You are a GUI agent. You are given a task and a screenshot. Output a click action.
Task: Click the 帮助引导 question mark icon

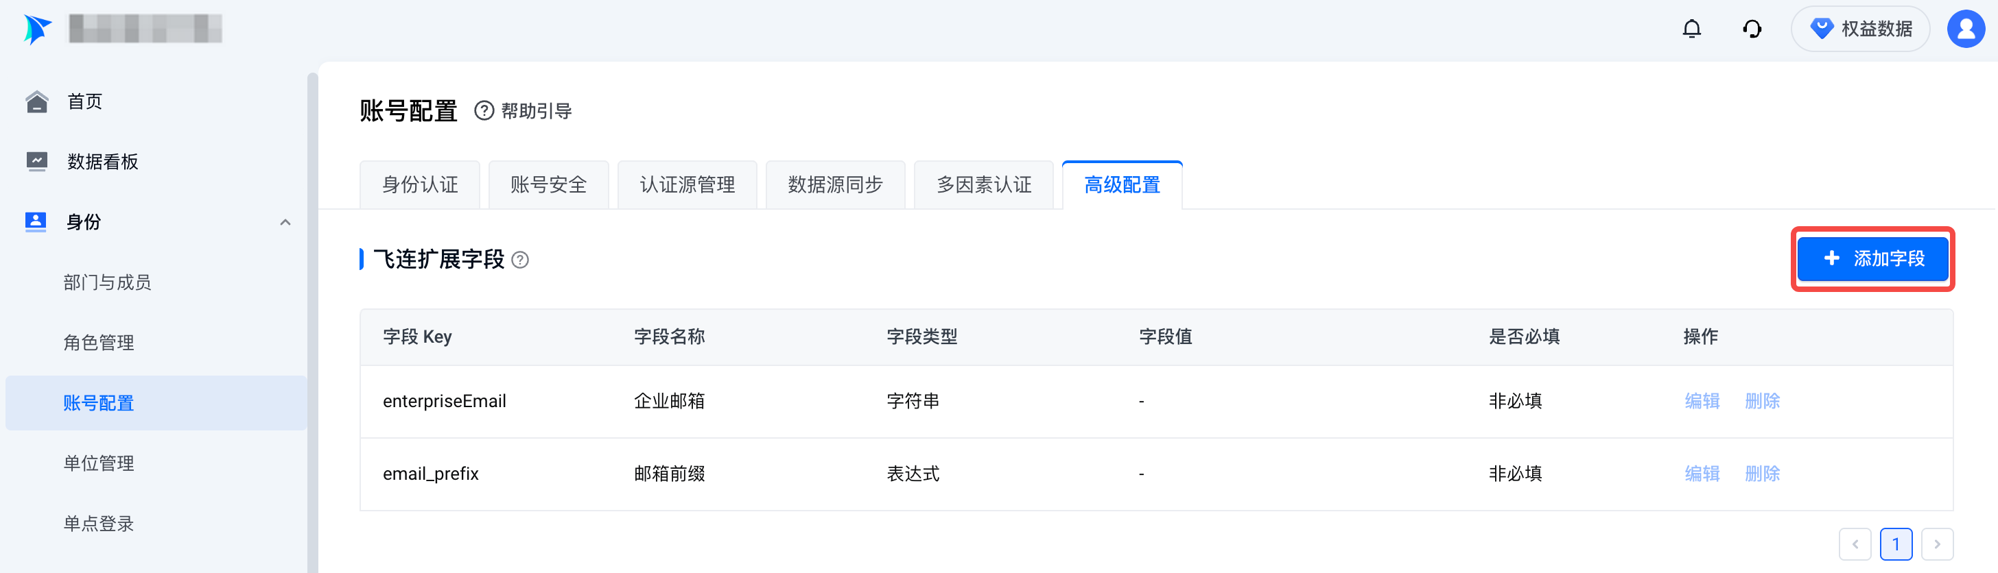click(x=484, y=111)
